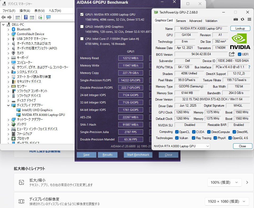Uncheck GPU1 NVIDIA RTX A3000 checkbox
The width and height of the screenshot is (254, 208).
click(x=82, y=15)
